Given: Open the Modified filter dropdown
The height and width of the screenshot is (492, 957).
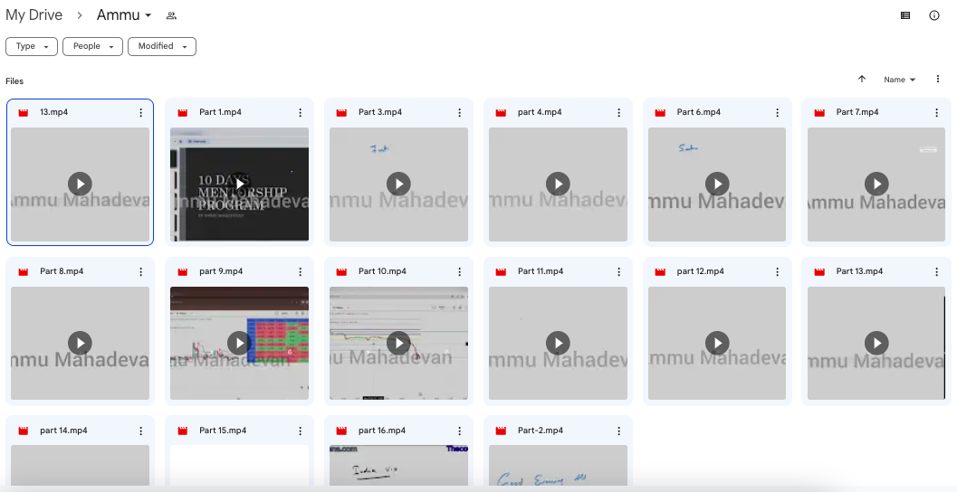Looking at the screenshot, I should pos(161,46).
